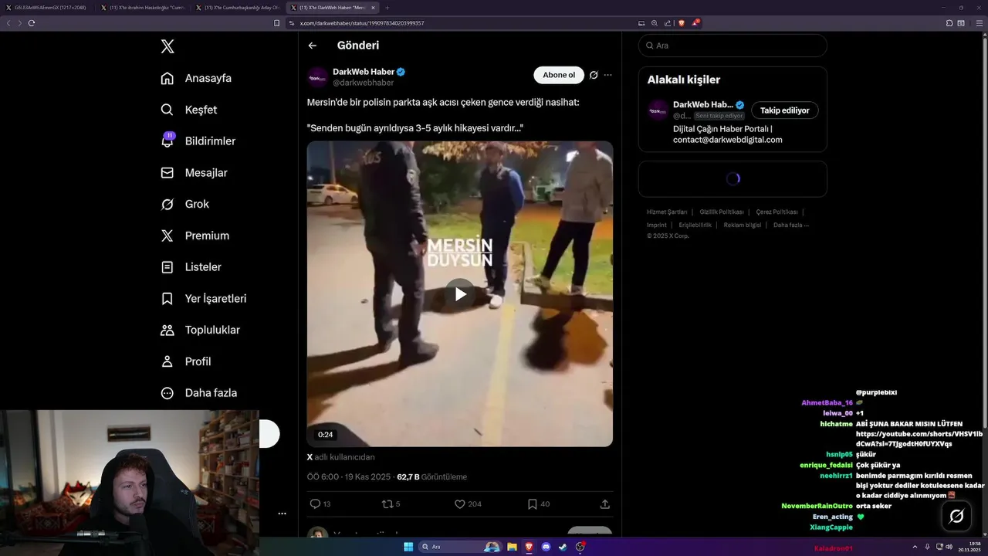This screenshot has width=988, height=556.
Task: Open Mesajlar messages
Action: (x=194, y=173)
